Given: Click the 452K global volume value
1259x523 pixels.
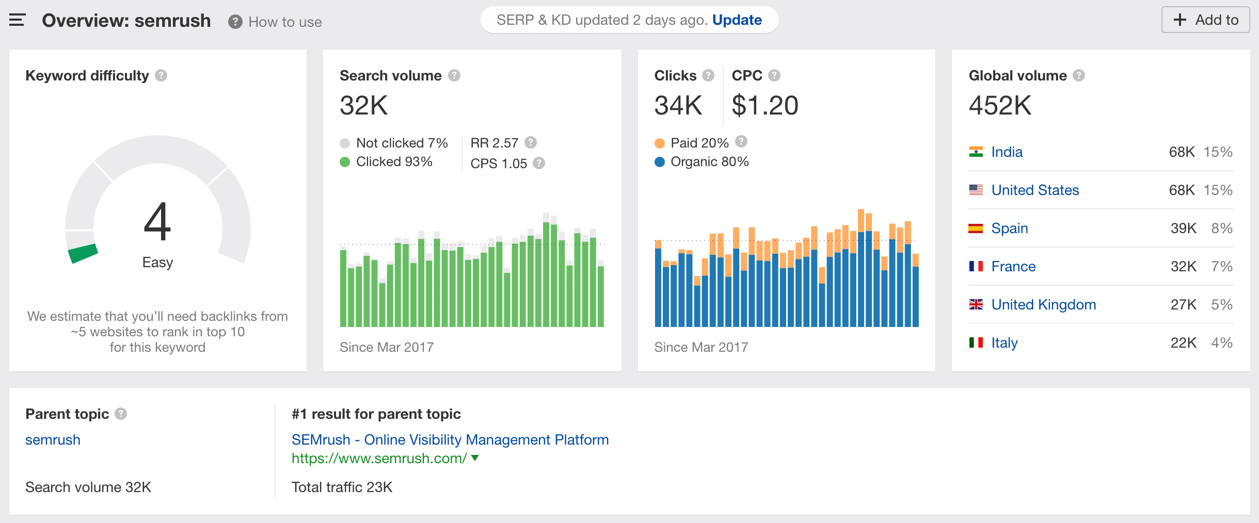Looking at the screenshot, I should 1000,106.
